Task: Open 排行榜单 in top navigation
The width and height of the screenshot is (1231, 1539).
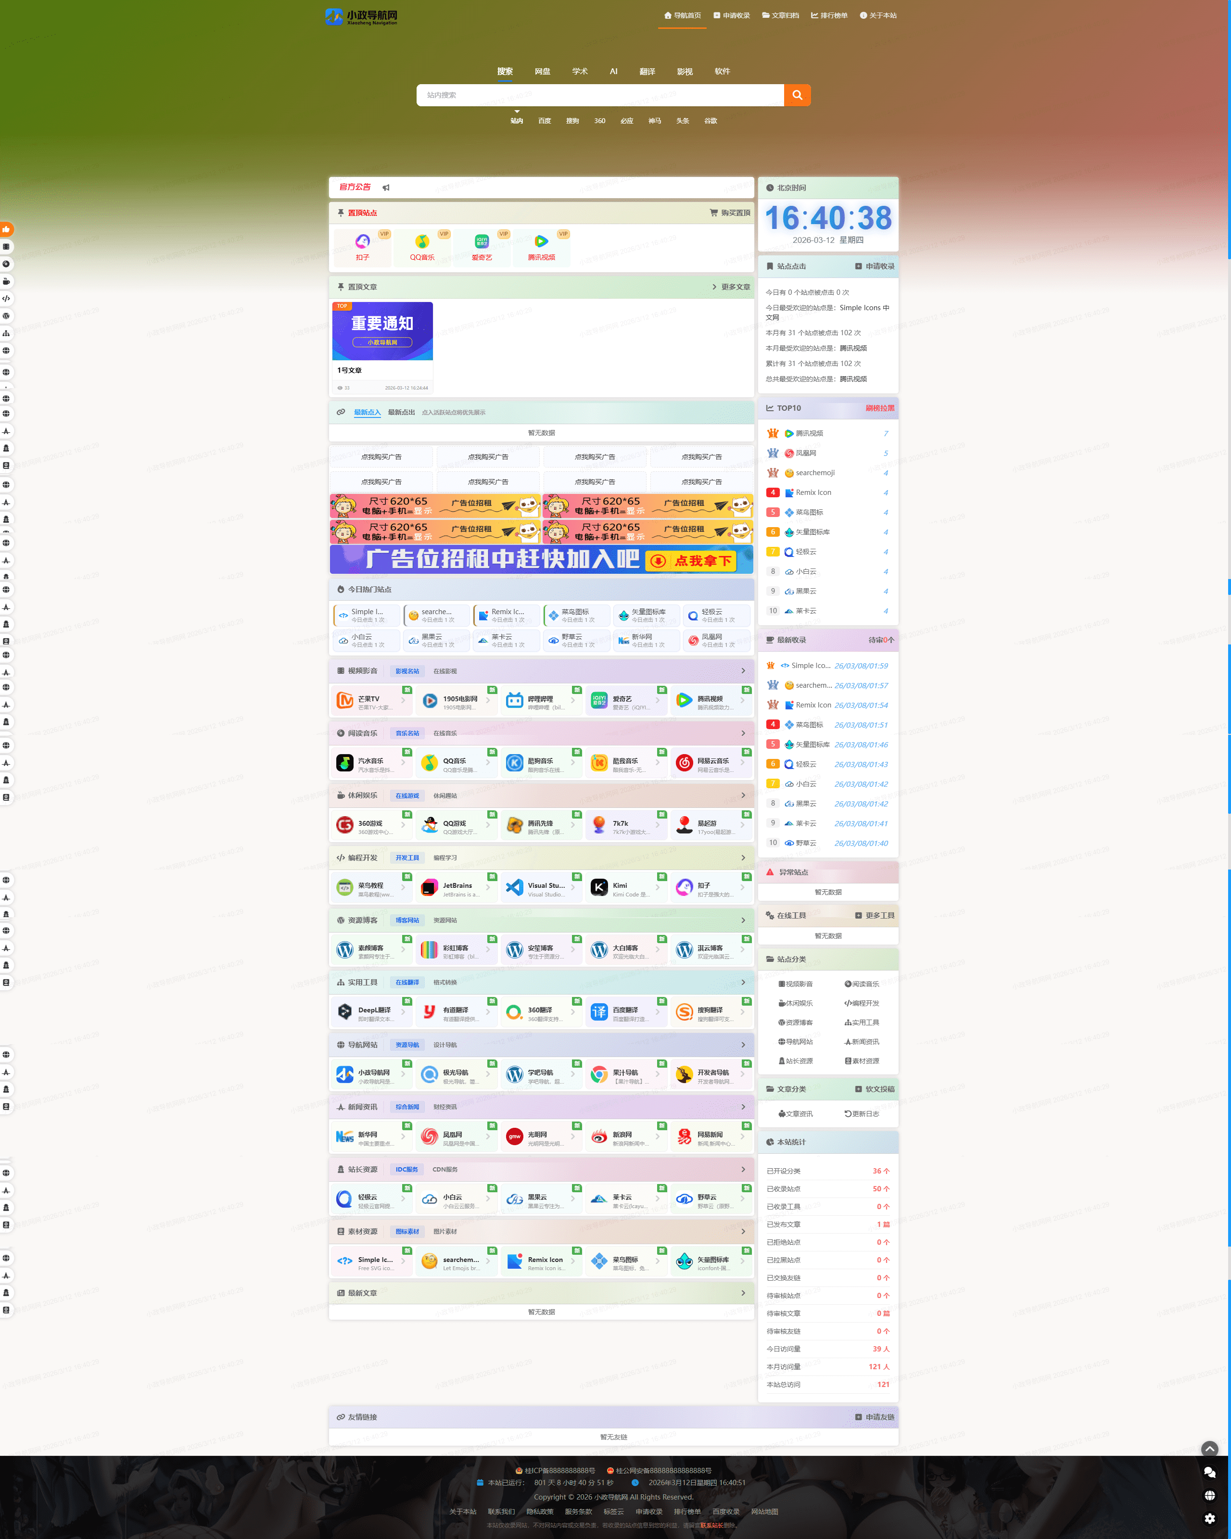Action: (829, 16)
